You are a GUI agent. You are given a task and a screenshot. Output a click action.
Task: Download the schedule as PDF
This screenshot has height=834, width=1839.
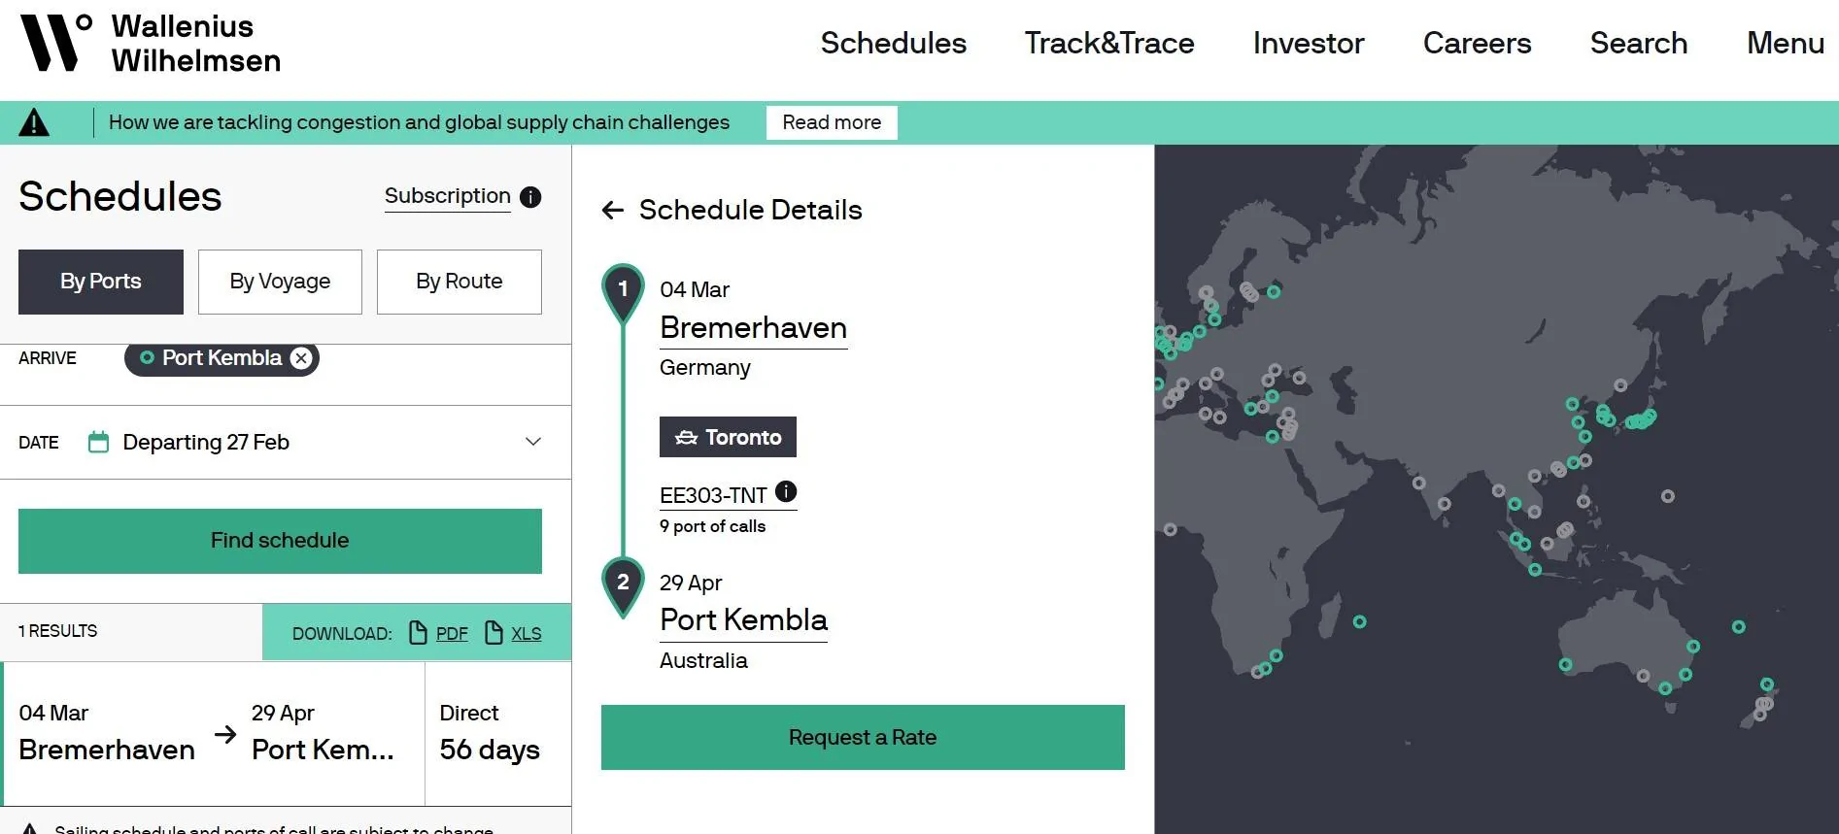[452, 634]
